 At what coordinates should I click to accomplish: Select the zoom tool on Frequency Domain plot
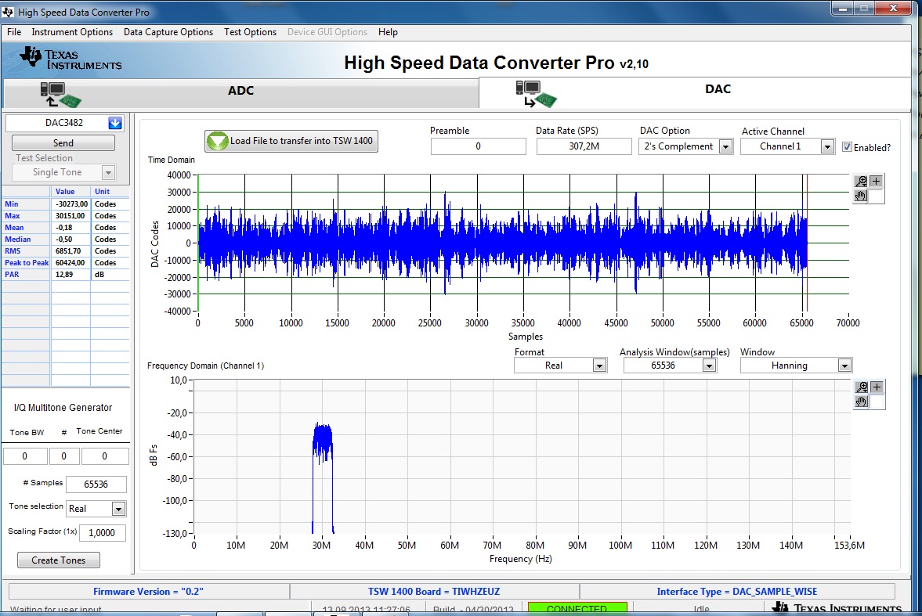(862, 387)
